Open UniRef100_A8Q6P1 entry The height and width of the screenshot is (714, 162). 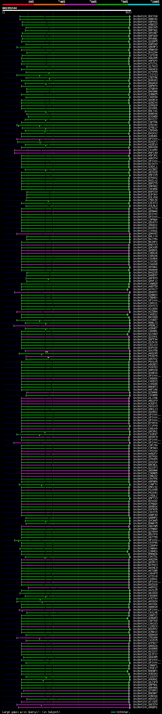pos(145,707)
